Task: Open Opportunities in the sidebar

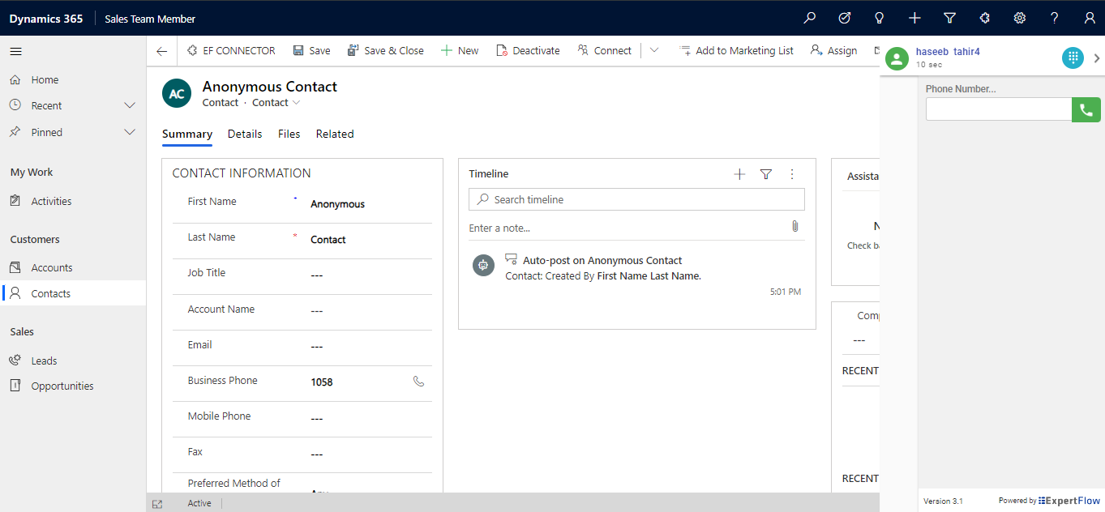Action: pos(62,386)
